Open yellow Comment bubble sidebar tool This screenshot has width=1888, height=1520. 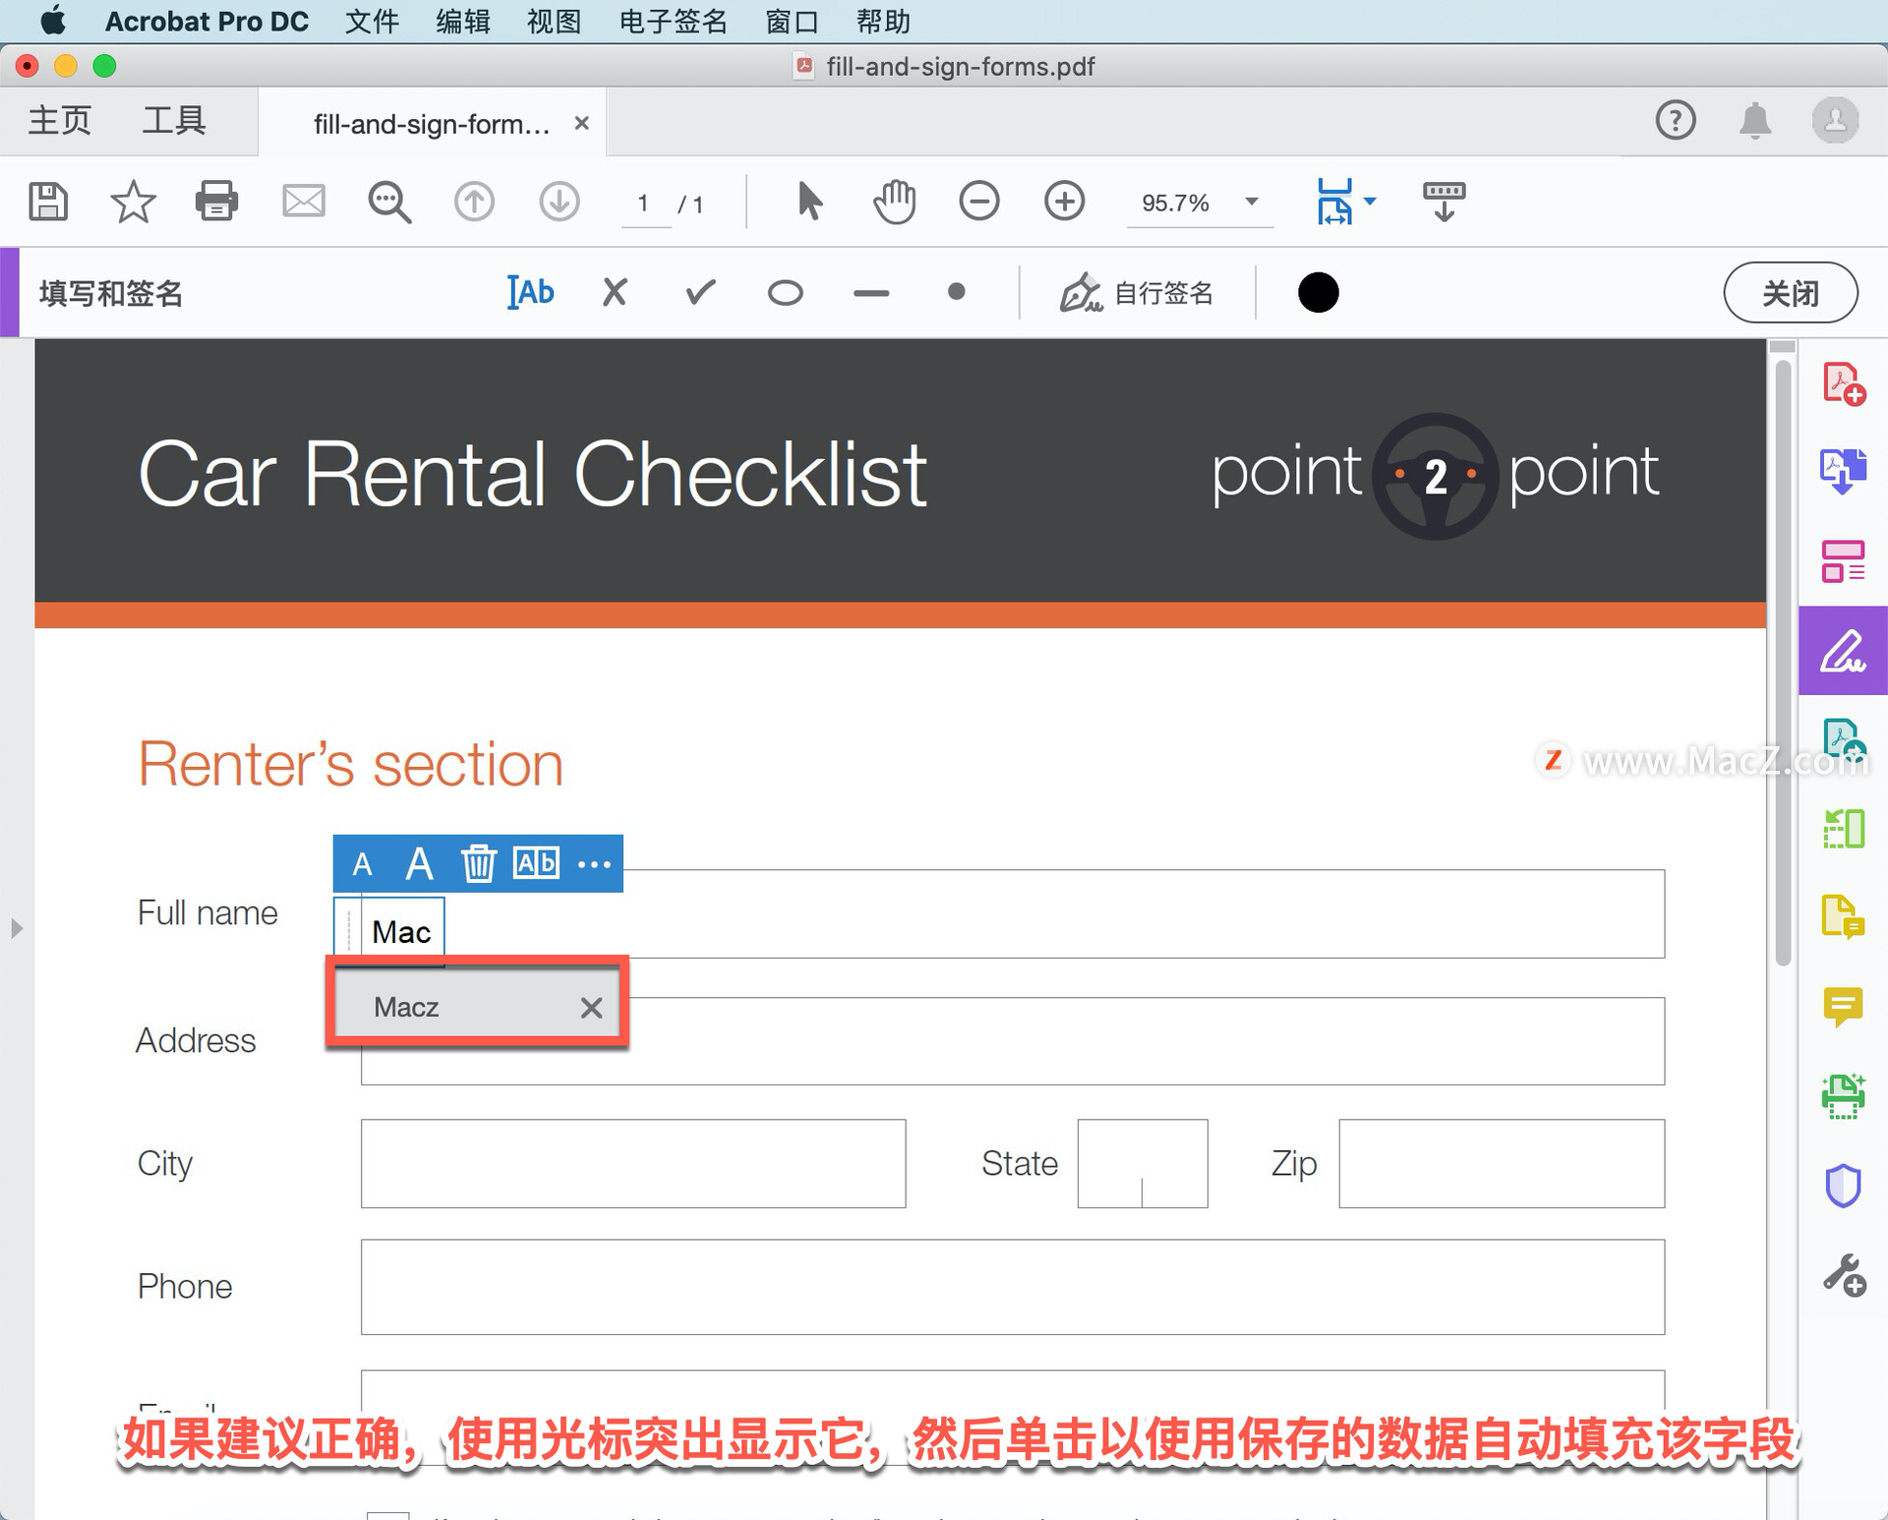(x=1844, y=1007)
